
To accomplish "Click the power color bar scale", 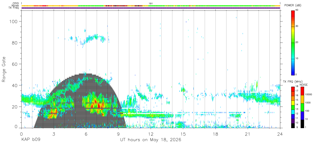I will [293, 42].
